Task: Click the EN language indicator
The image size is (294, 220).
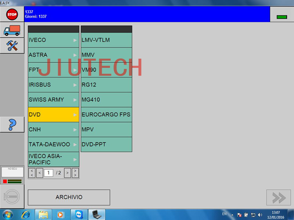Action: coord(224,214)
